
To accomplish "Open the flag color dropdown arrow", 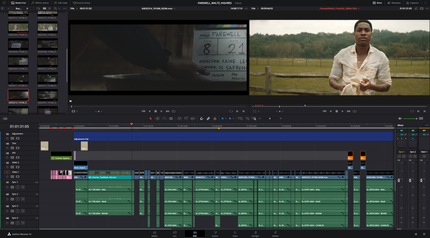I will [226, 119].
